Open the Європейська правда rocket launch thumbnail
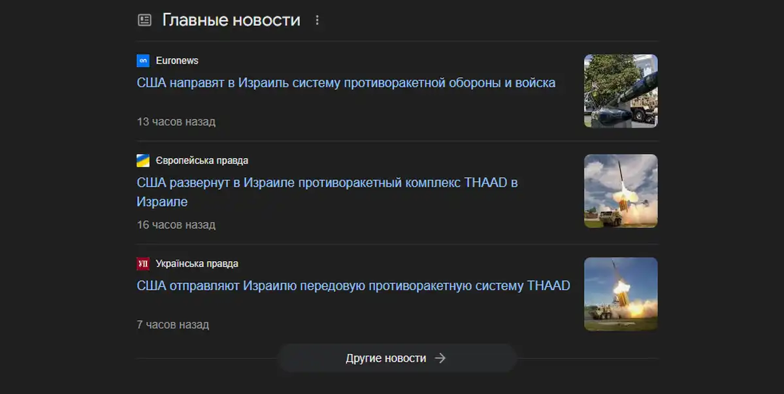 [x=621, y=191]
